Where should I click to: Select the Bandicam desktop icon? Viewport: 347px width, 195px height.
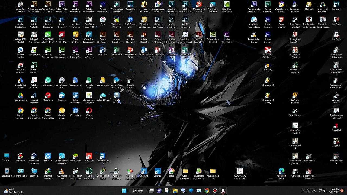coord(21,157)
